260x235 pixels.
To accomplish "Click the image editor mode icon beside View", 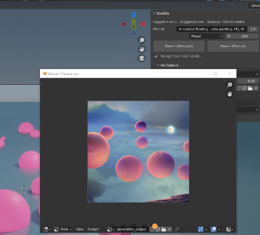I will [56, 229].
